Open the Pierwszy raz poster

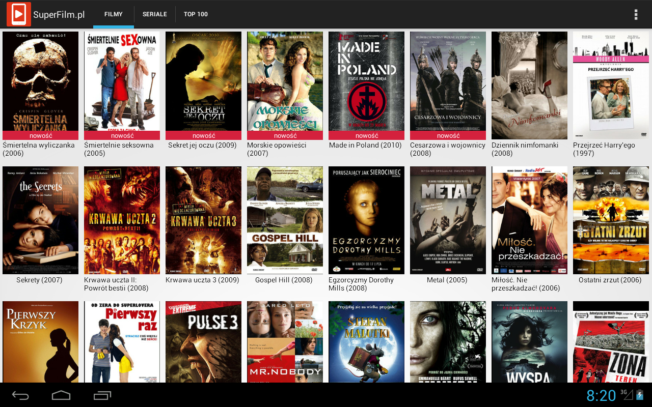pyautogui.click(x=122, y=342)
